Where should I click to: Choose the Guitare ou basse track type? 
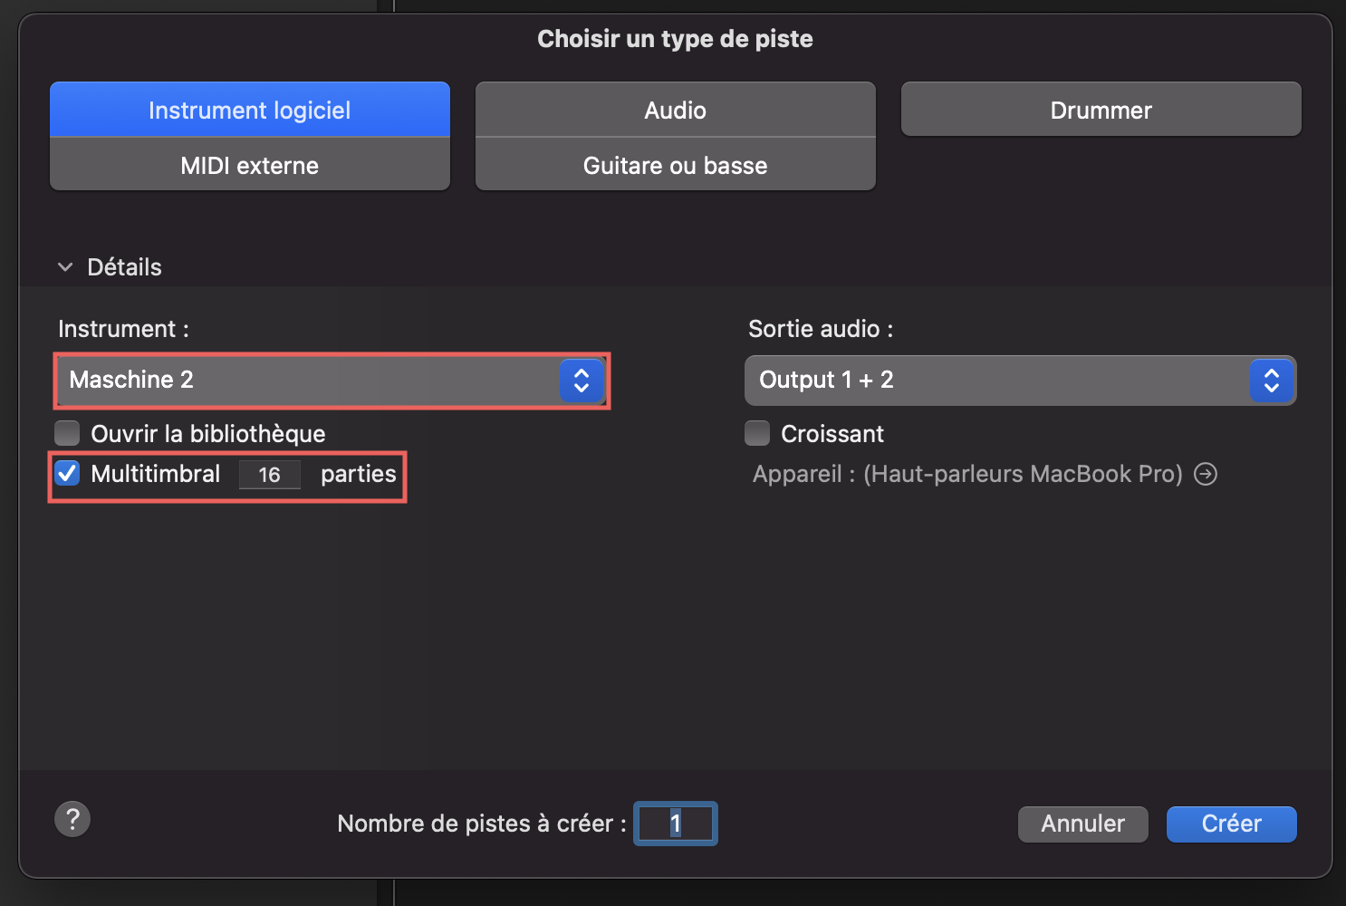click(x=676, y=165)
